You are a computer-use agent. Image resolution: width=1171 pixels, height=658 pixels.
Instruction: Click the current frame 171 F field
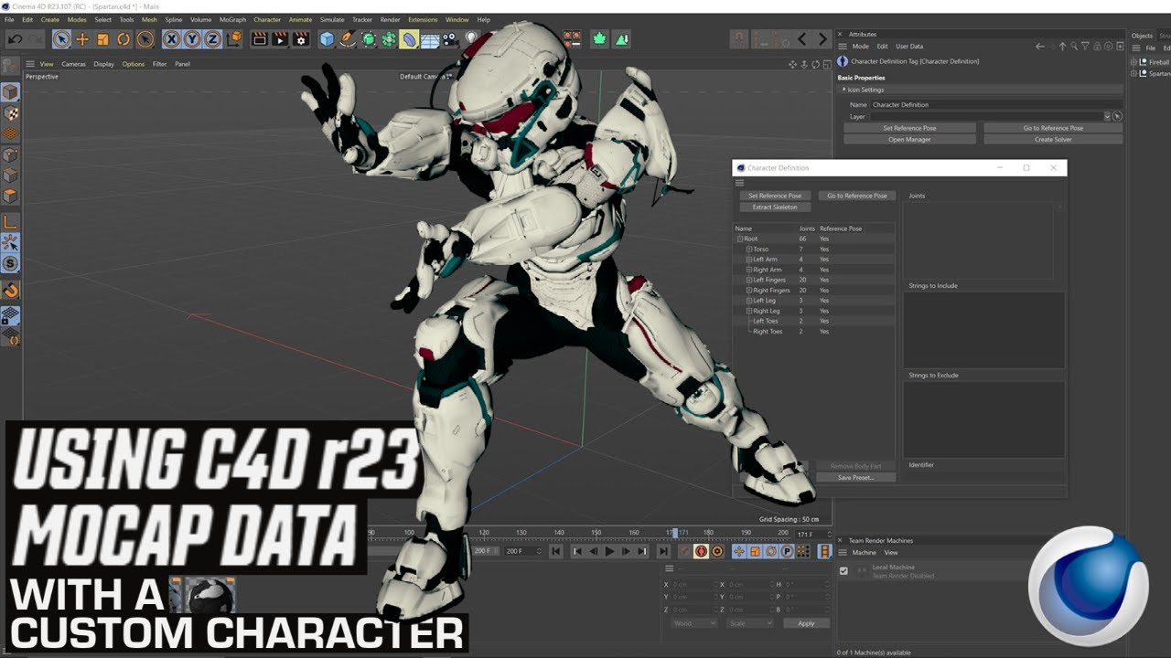click(811, 534)
